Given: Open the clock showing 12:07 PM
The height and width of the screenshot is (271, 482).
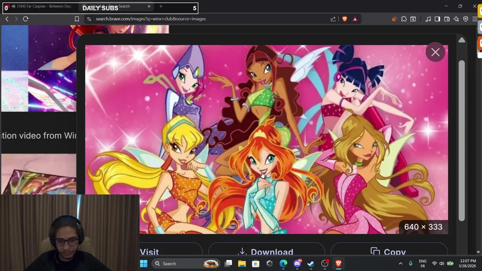Looking at the screenshot, I should tap(468, 263).
